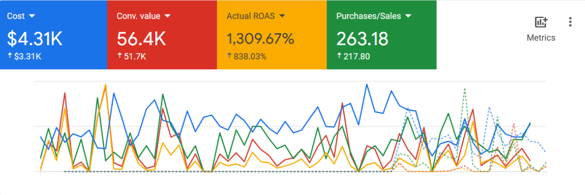
Task: Click the up arrow beside 838.03%
Action: [x=229, y=57]
